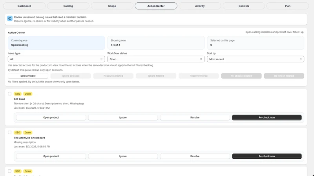Open the Workflow status dropdown
The height and width of the screenshot is (176, 314).
point(156,59)
